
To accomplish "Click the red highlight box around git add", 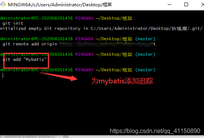I will (x=26, y=61).
